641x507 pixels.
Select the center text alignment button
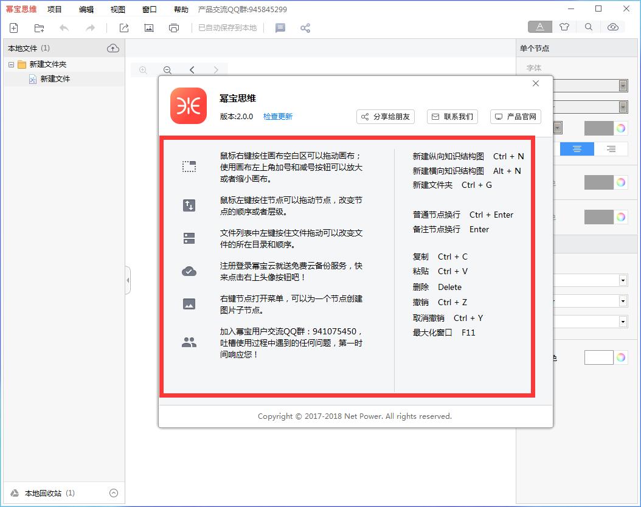coord(577,149)
